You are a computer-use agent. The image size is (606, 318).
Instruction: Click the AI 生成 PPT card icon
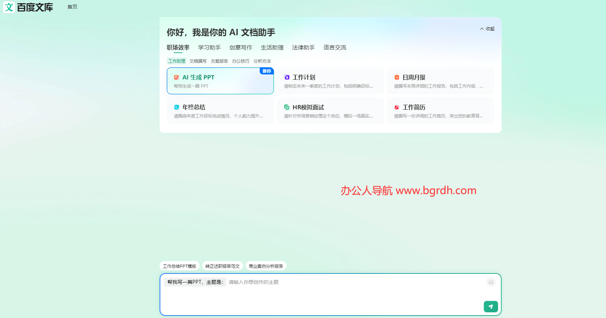coord(176,77)
